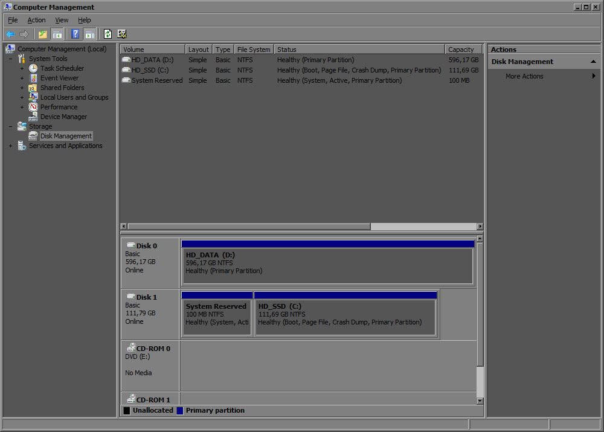Image resolution: width=604 pixels, height=432 pixels.
Task: Open the File menu
Action: 13,20
